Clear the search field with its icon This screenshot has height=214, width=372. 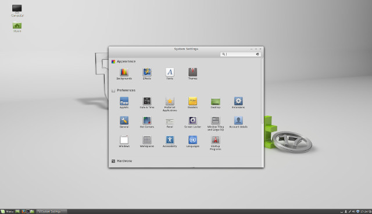point(257,54)
